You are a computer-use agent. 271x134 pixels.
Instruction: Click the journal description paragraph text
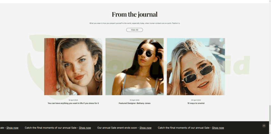[135, 23]
